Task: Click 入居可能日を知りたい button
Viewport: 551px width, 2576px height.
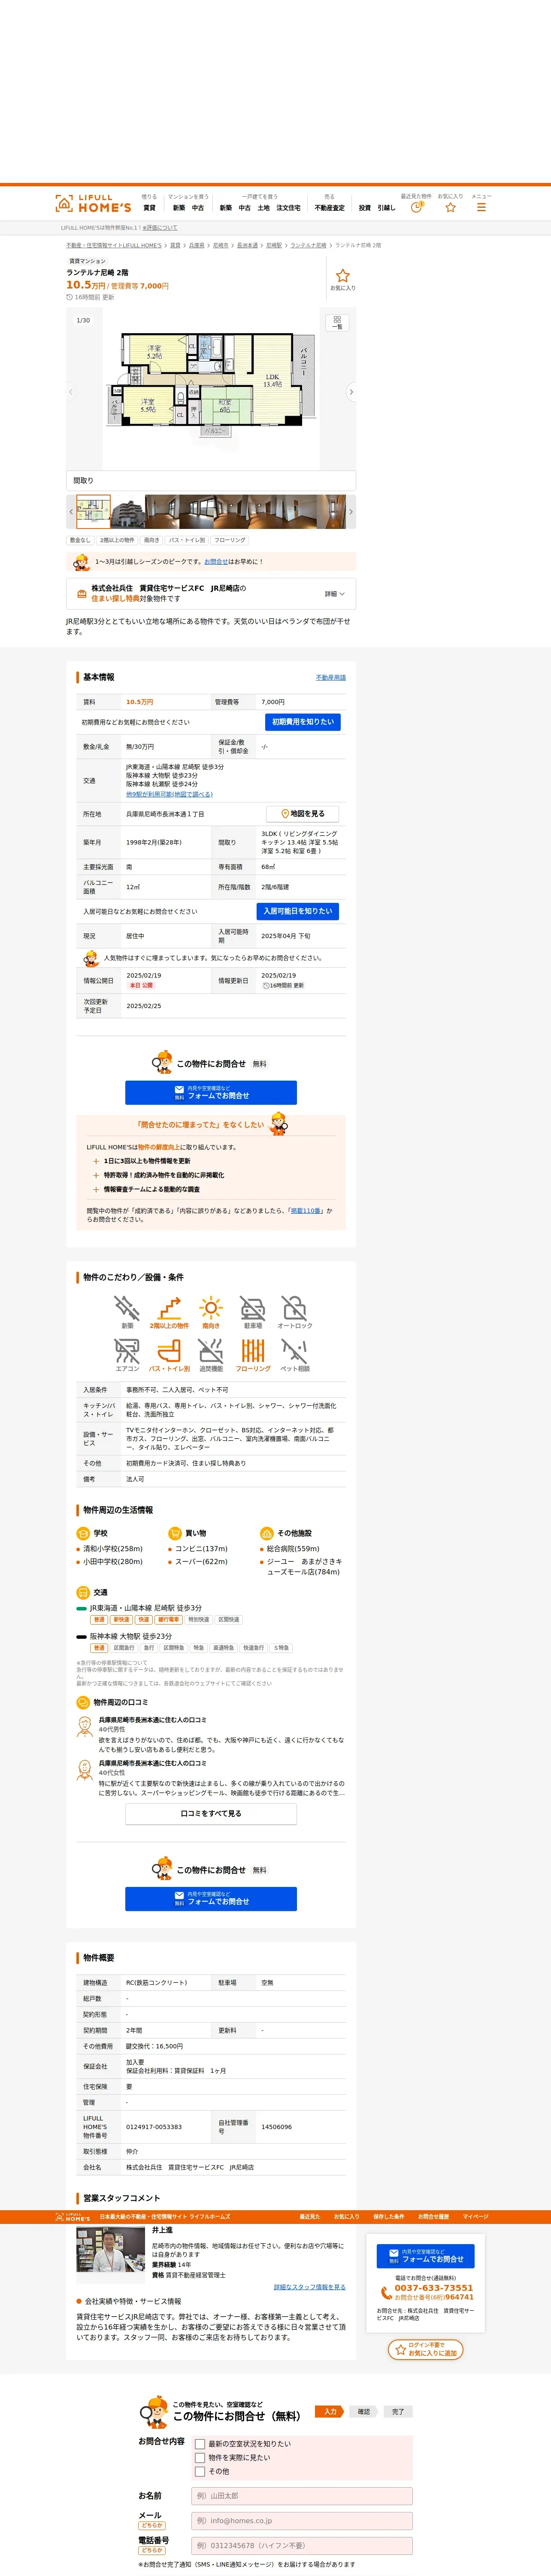Action: [298, 911]
